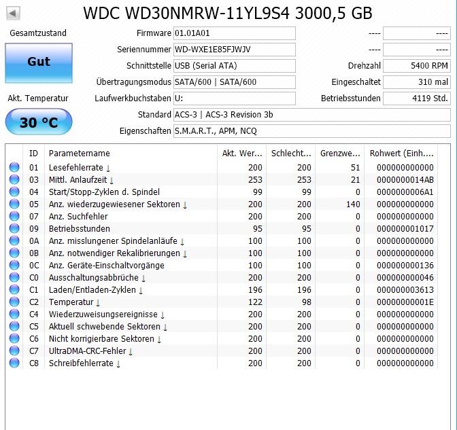Image resolution: width=457 pixels, height=430 pixels.
Task: Select Anz. wiederzugewiesener Sektoren text
Action: 114,204
